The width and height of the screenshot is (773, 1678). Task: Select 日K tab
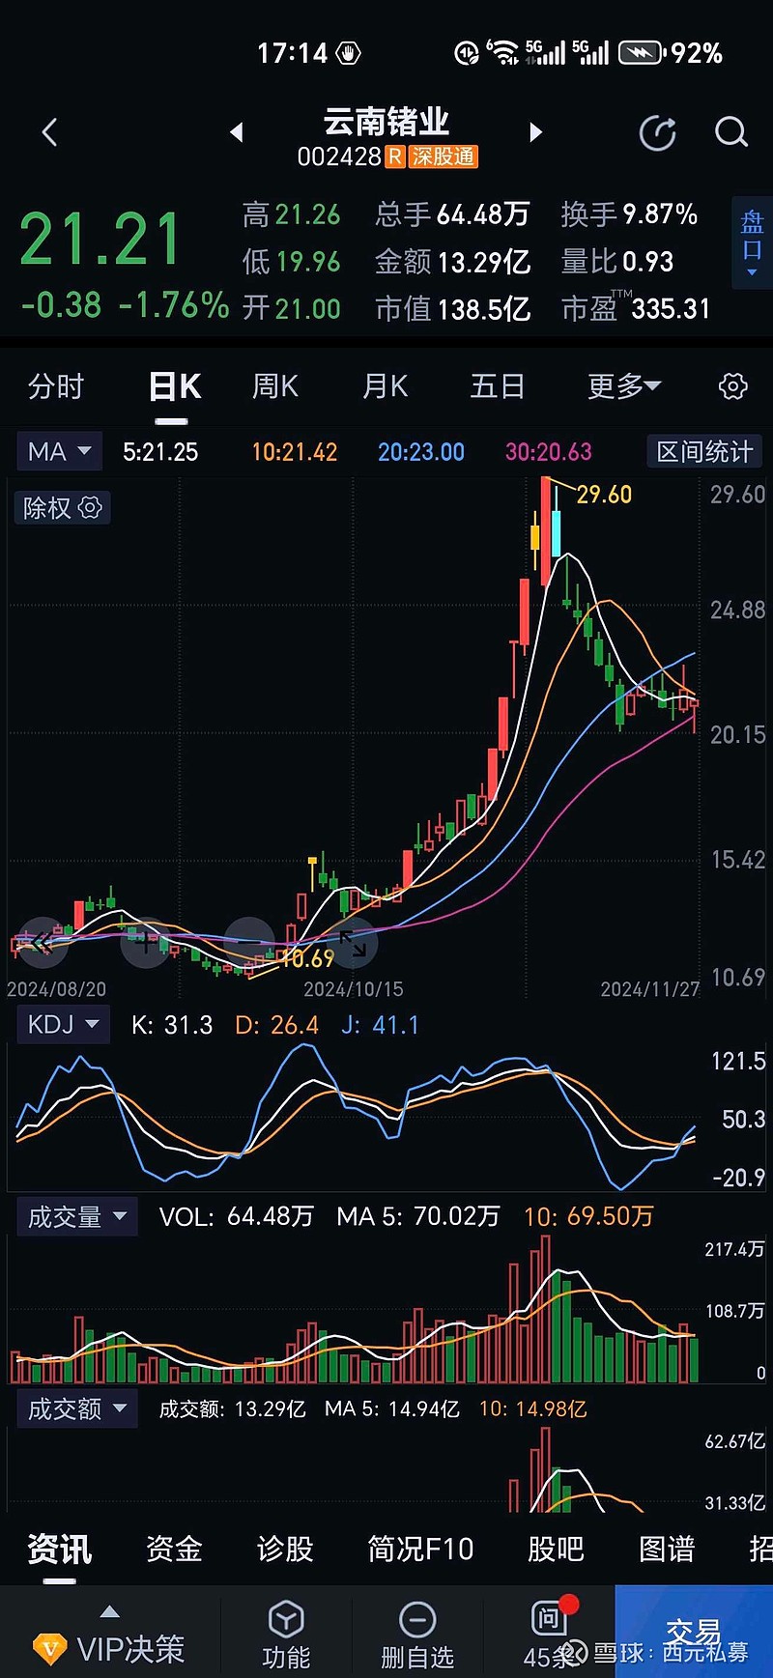175,386
